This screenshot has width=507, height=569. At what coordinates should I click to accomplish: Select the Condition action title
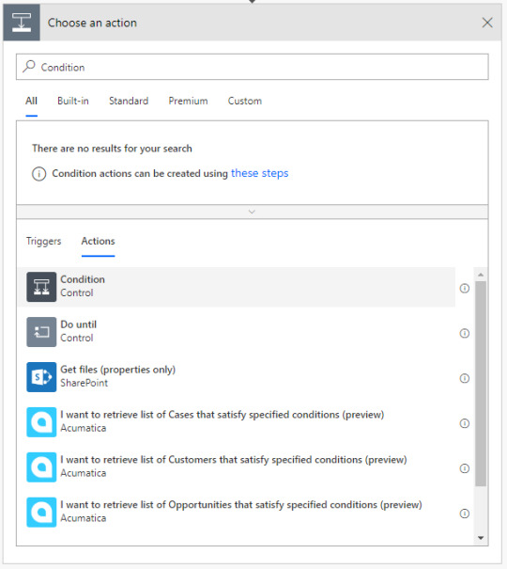tap(83, 279)
